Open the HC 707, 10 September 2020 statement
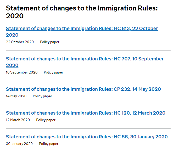 point(85,59)
